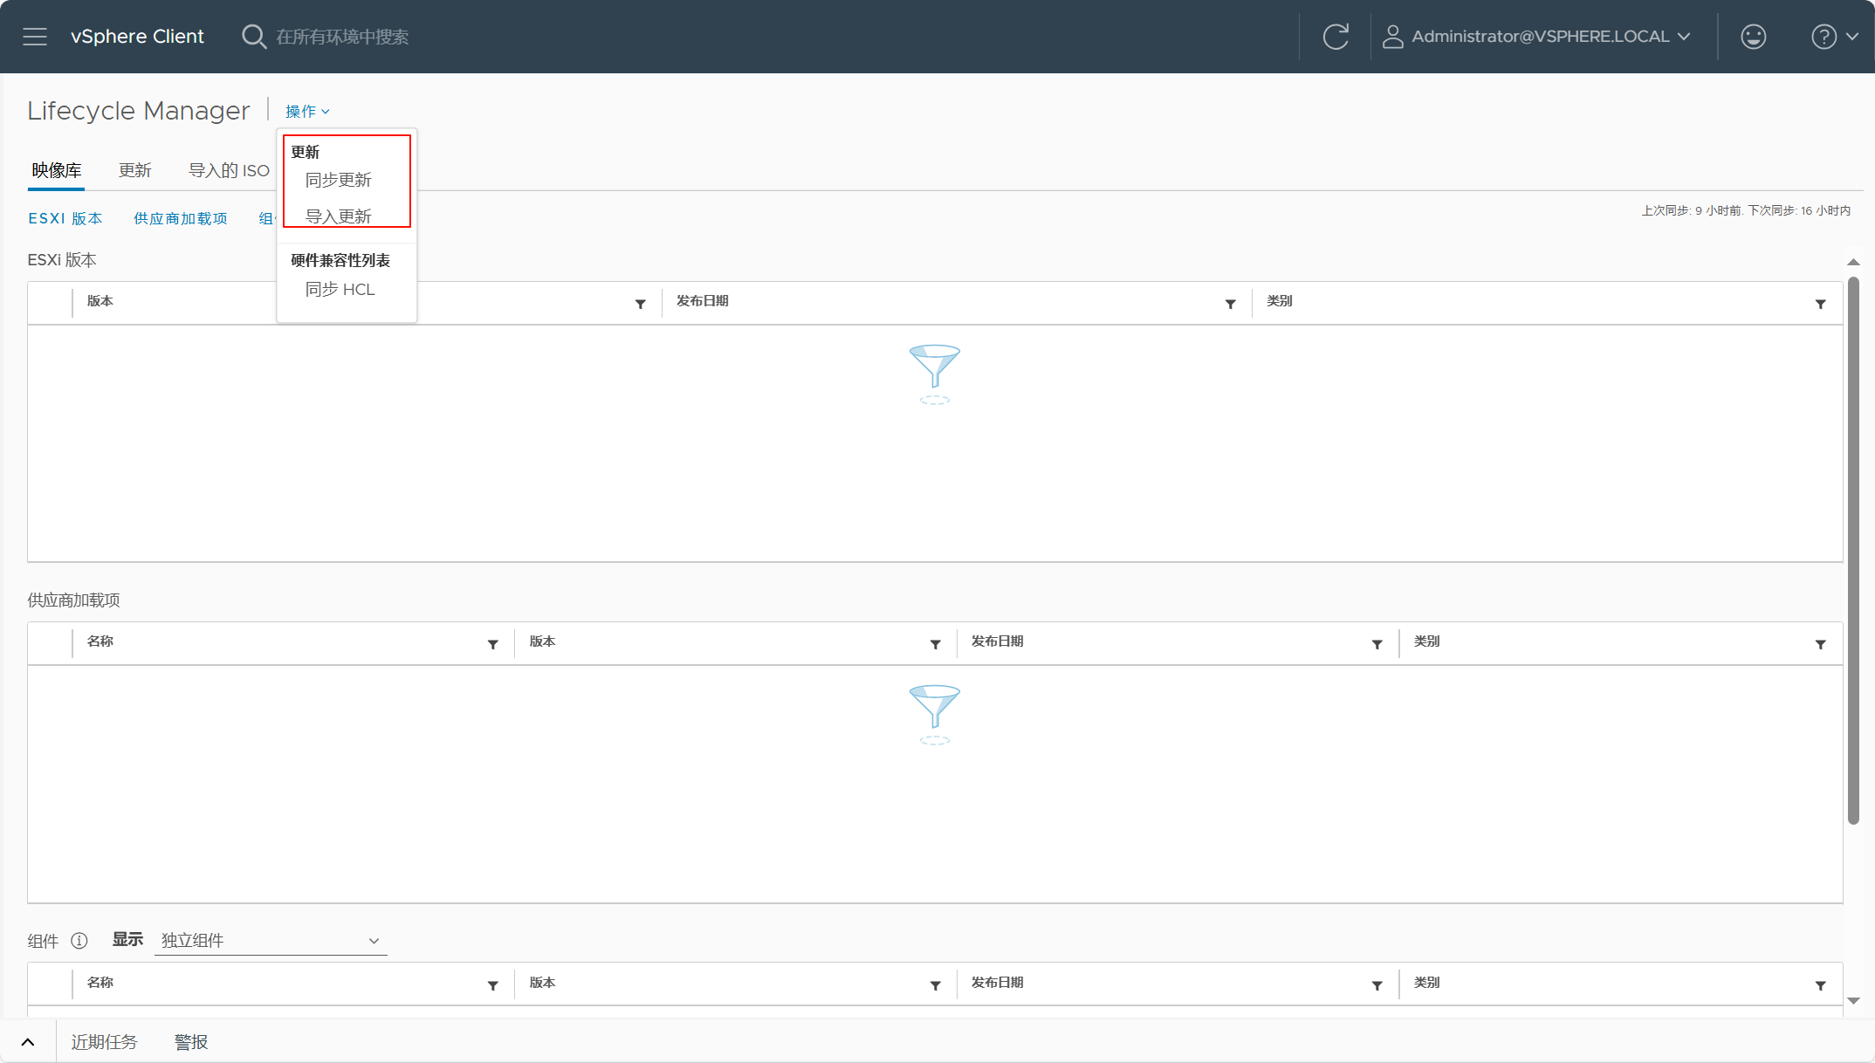Switch to the 导入的 ISO tab
Screen dimensions: 1875x1063
tap(230, 170)
